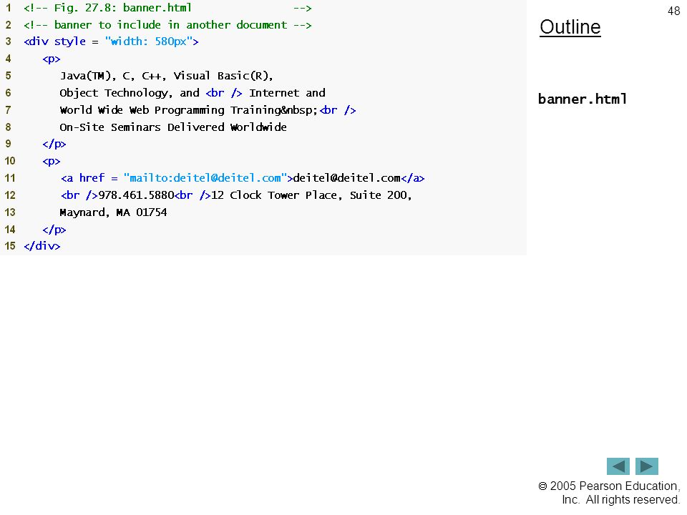Click the 978.461.5880 phone number
Image resolution: width=687 pixels, height=515 pixels.
[x=136, y=195]
